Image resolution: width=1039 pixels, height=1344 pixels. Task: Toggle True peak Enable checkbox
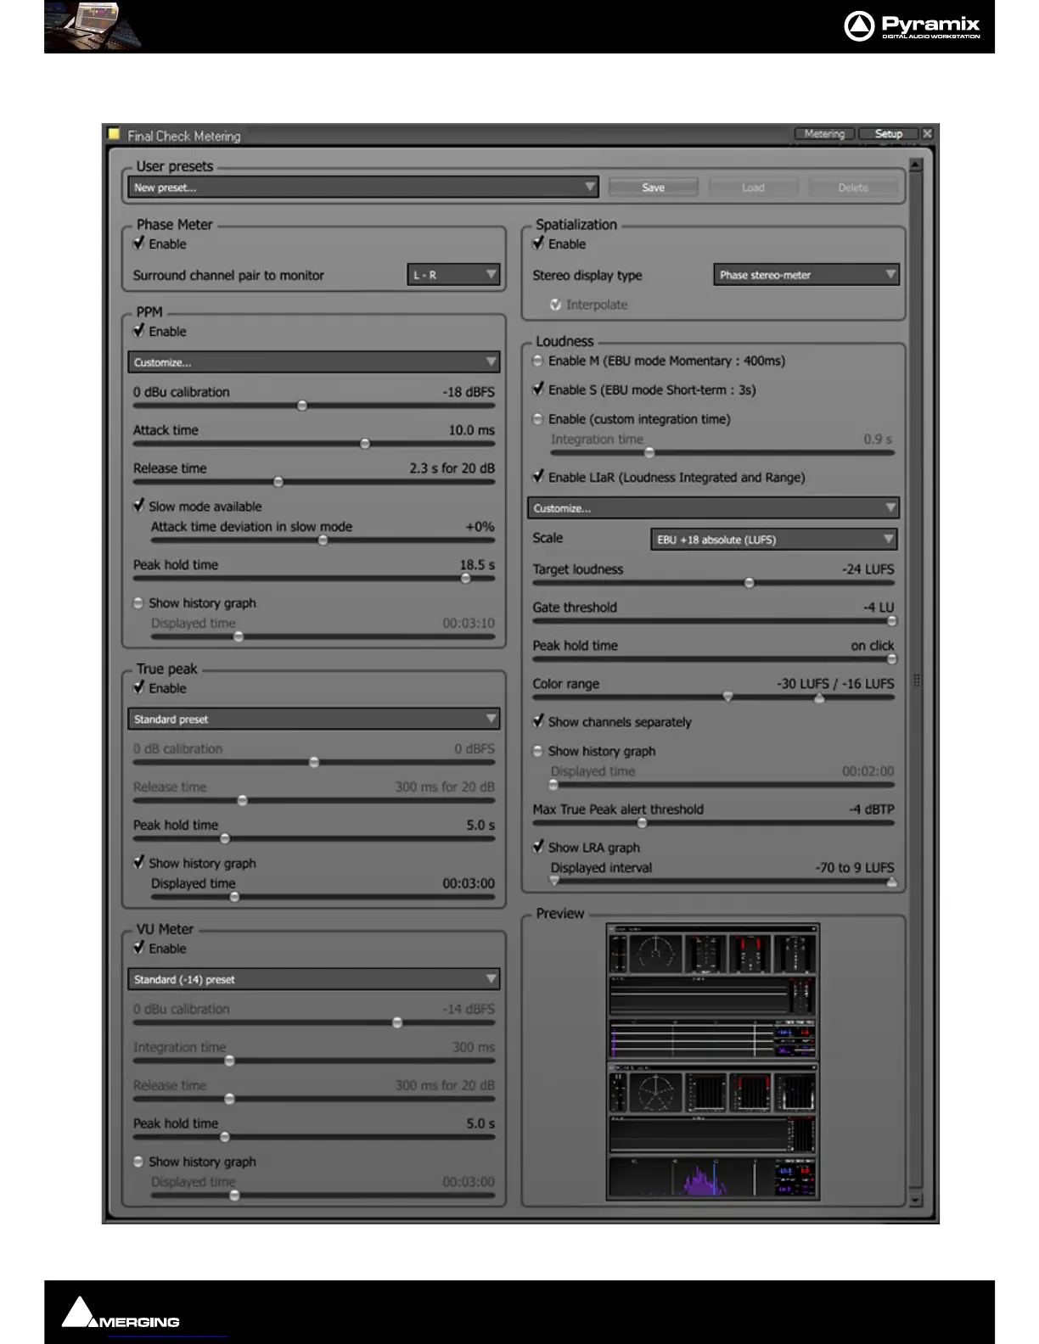coord(139,688)
